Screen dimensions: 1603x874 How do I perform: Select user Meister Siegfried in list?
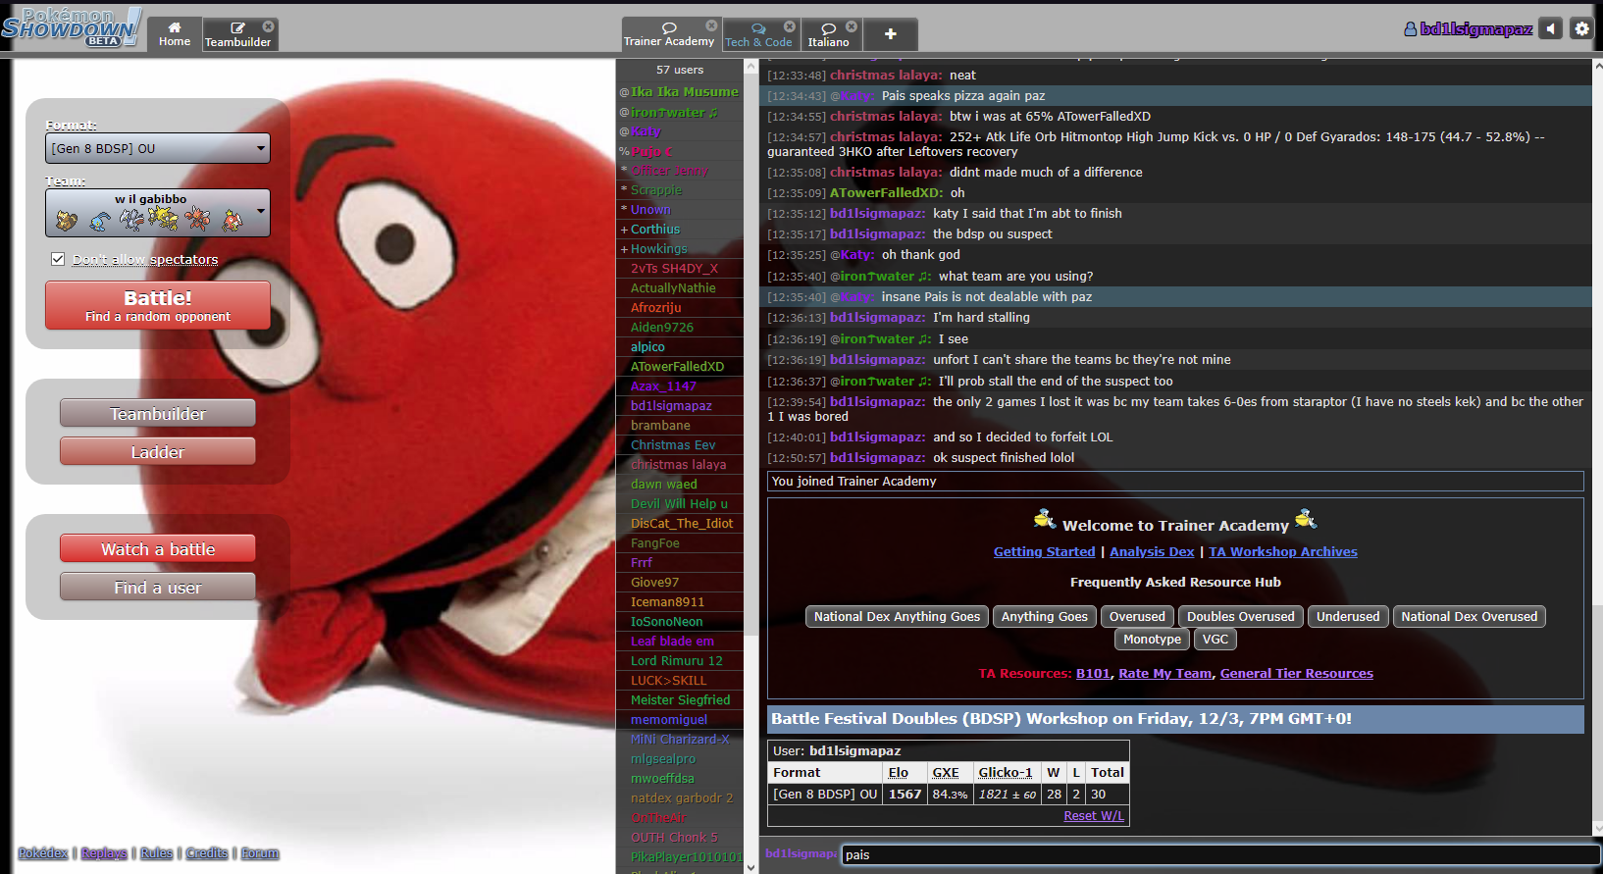coord(680,700)
